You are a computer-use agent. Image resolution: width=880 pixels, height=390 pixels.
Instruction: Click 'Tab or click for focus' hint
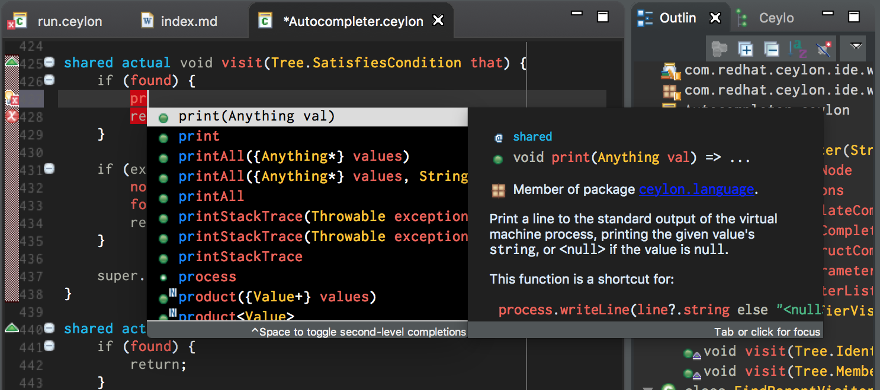767,331
